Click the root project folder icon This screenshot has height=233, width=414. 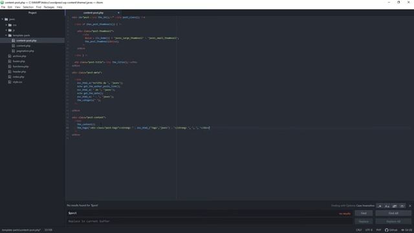[6, 19]
